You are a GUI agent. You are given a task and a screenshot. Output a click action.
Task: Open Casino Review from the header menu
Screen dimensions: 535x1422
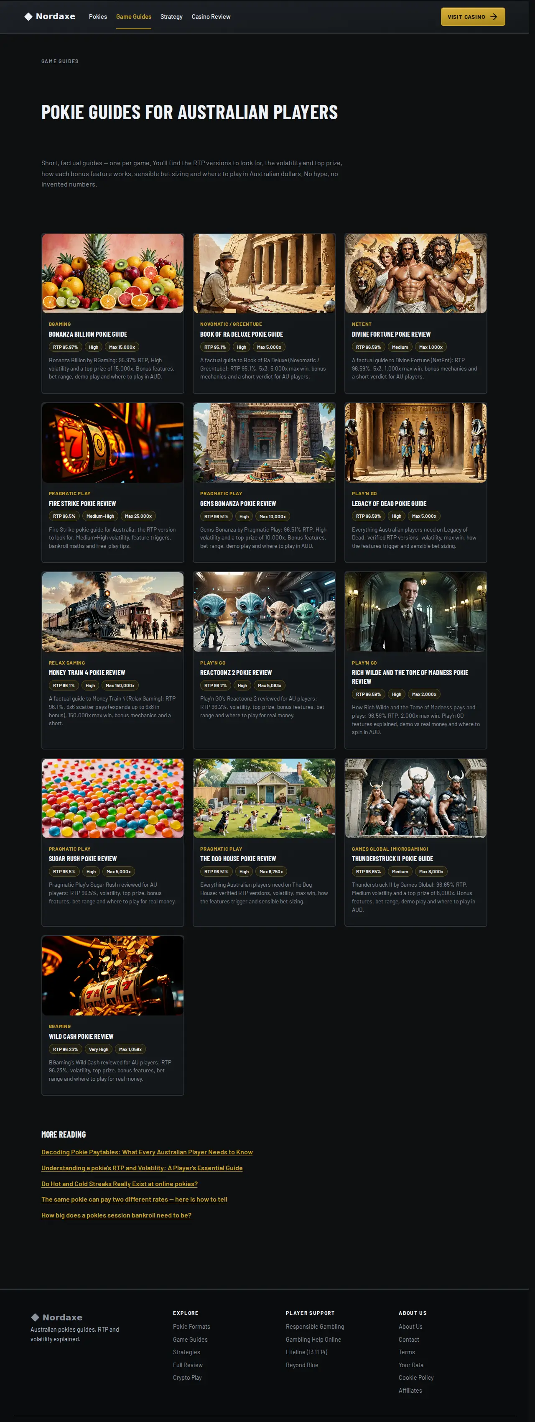[211, 17]
